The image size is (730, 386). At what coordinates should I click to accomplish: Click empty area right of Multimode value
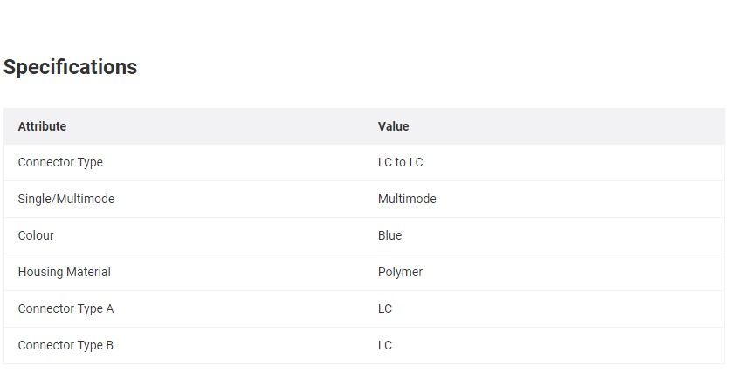coord(576,199)
